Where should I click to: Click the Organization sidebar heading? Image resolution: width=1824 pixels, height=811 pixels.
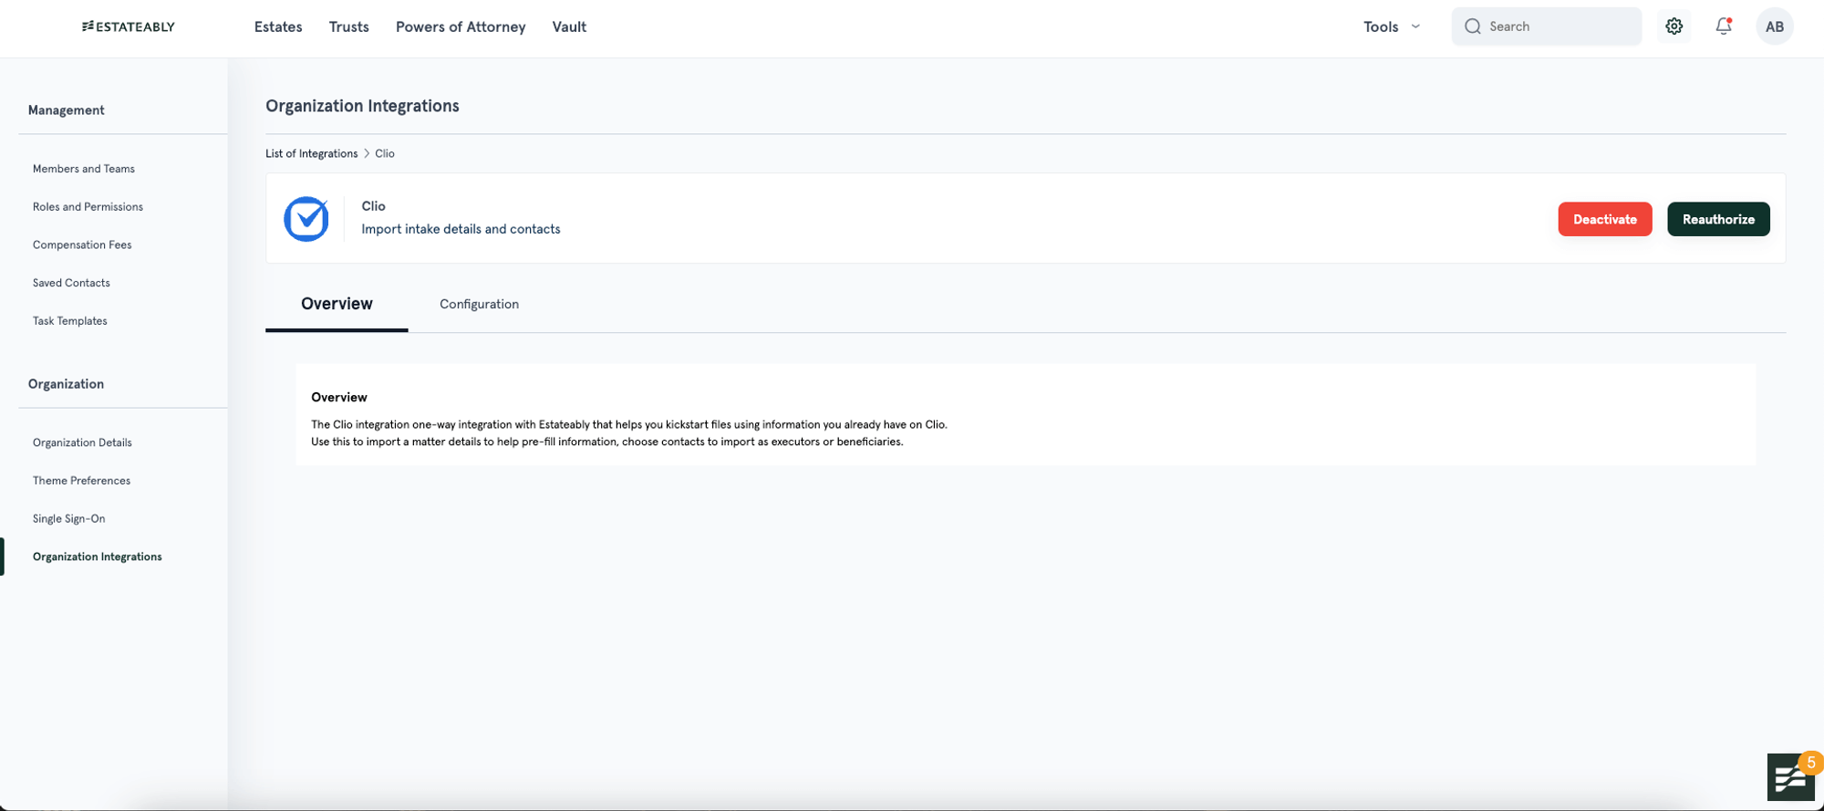66,384
